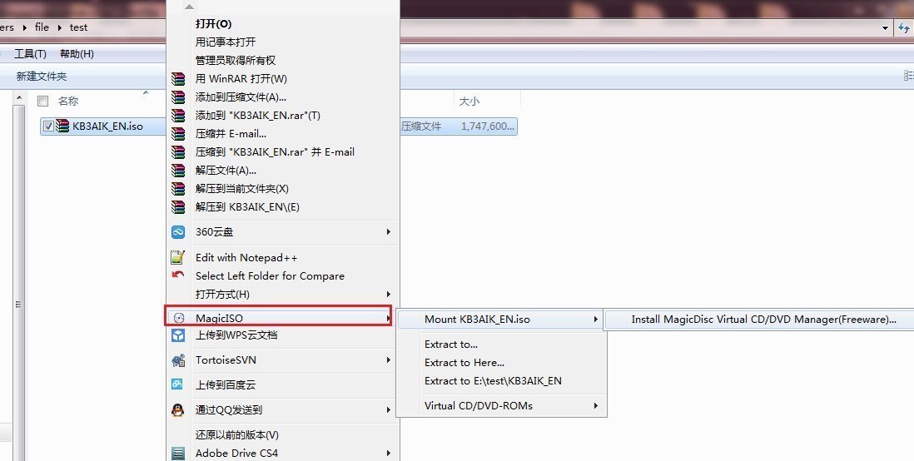914x461 pixels.
Task: Click WinRAR icon beside 解压到 KB3AIK_EN\(E)
Action: (x=178, y=207)
